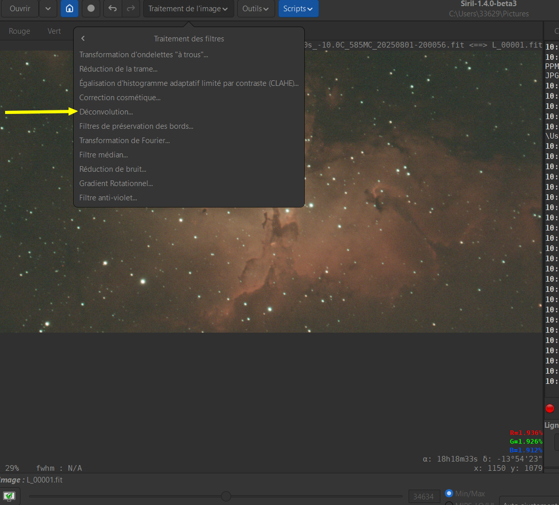Switch to the Vert channel tab
This screenshot has height=505, width=559.
click(x=54, y=31)
